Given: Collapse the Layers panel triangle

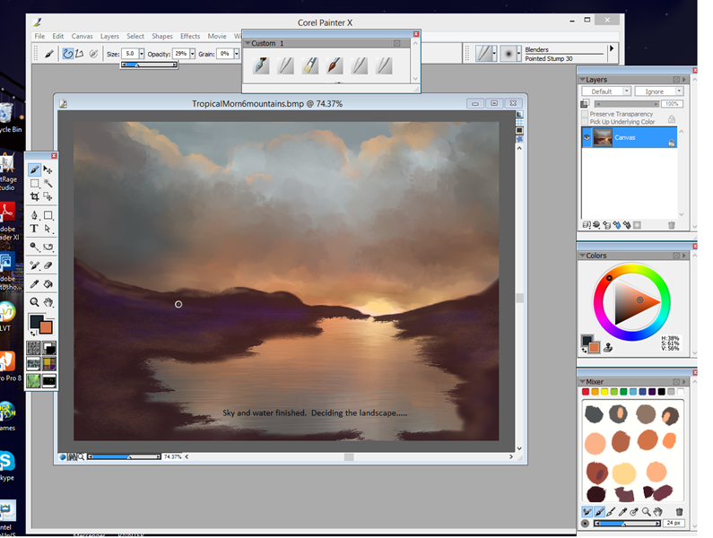Looking at the screenshot, I should coord(582,80).
